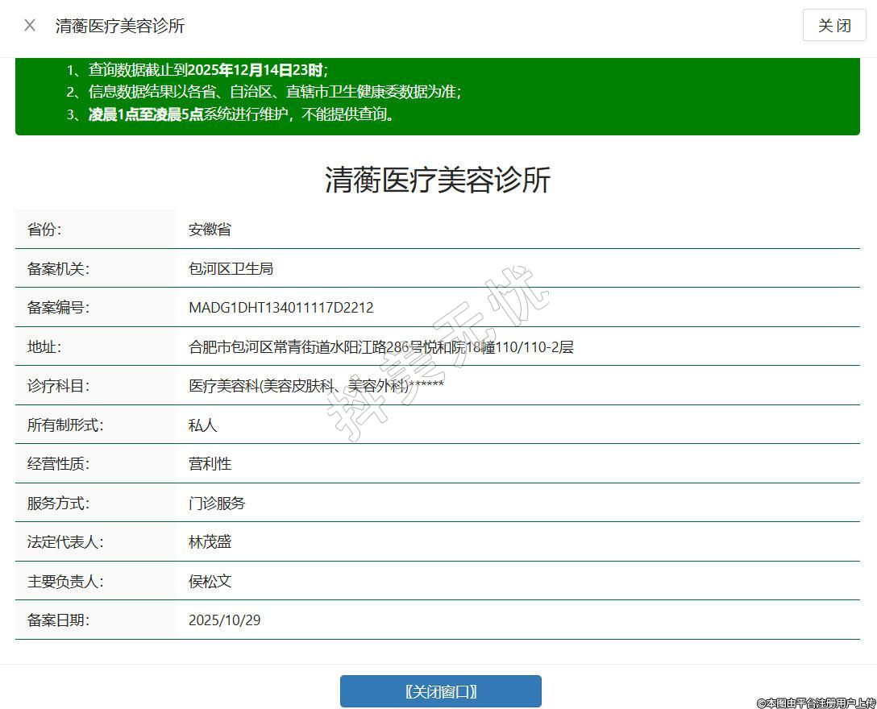Click the address text starting with 合肥市包河区
The height and width of the screenshot is (709, 877).
pyautogui.click(x=380, y=347)
